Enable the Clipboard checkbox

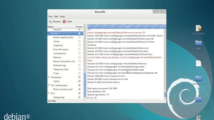(79, 45)
